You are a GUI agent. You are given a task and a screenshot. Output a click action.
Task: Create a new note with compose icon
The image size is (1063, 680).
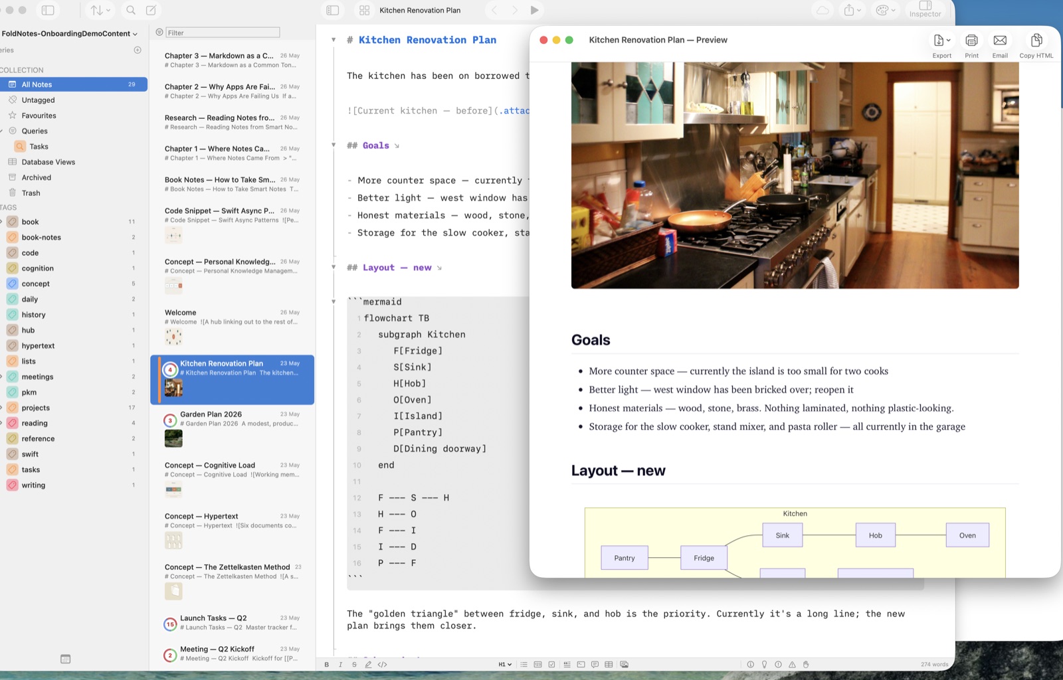151,10
